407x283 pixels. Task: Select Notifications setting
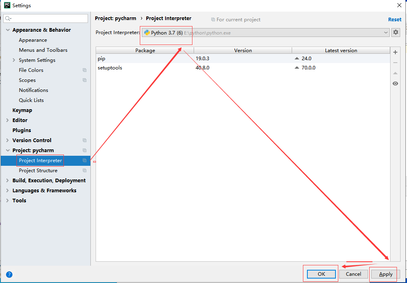coord(33,90)
